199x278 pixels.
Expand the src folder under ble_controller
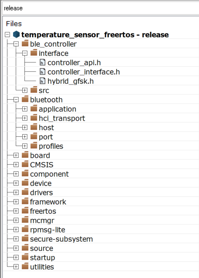25,90
